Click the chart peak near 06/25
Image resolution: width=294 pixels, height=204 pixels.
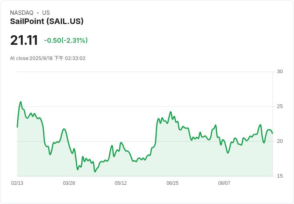[171, 112]
